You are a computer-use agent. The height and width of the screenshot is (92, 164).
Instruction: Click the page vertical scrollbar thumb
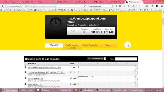tap(163, 21)
